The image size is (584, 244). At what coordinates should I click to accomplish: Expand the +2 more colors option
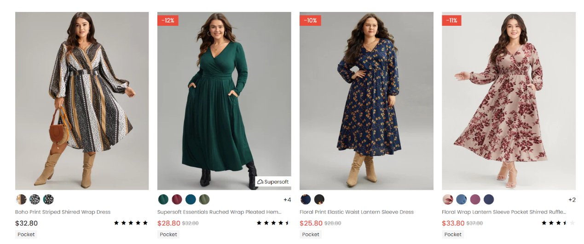[x=572, y=200]
